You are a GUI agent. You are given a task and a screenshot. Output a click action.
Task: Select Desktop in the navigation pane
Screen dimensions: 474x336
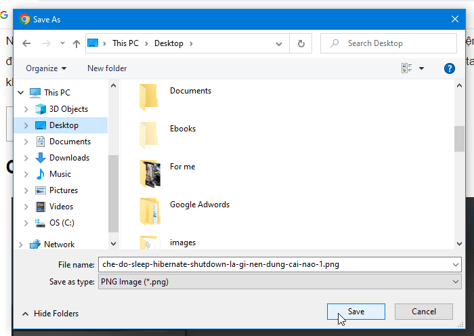click(64, 125)
